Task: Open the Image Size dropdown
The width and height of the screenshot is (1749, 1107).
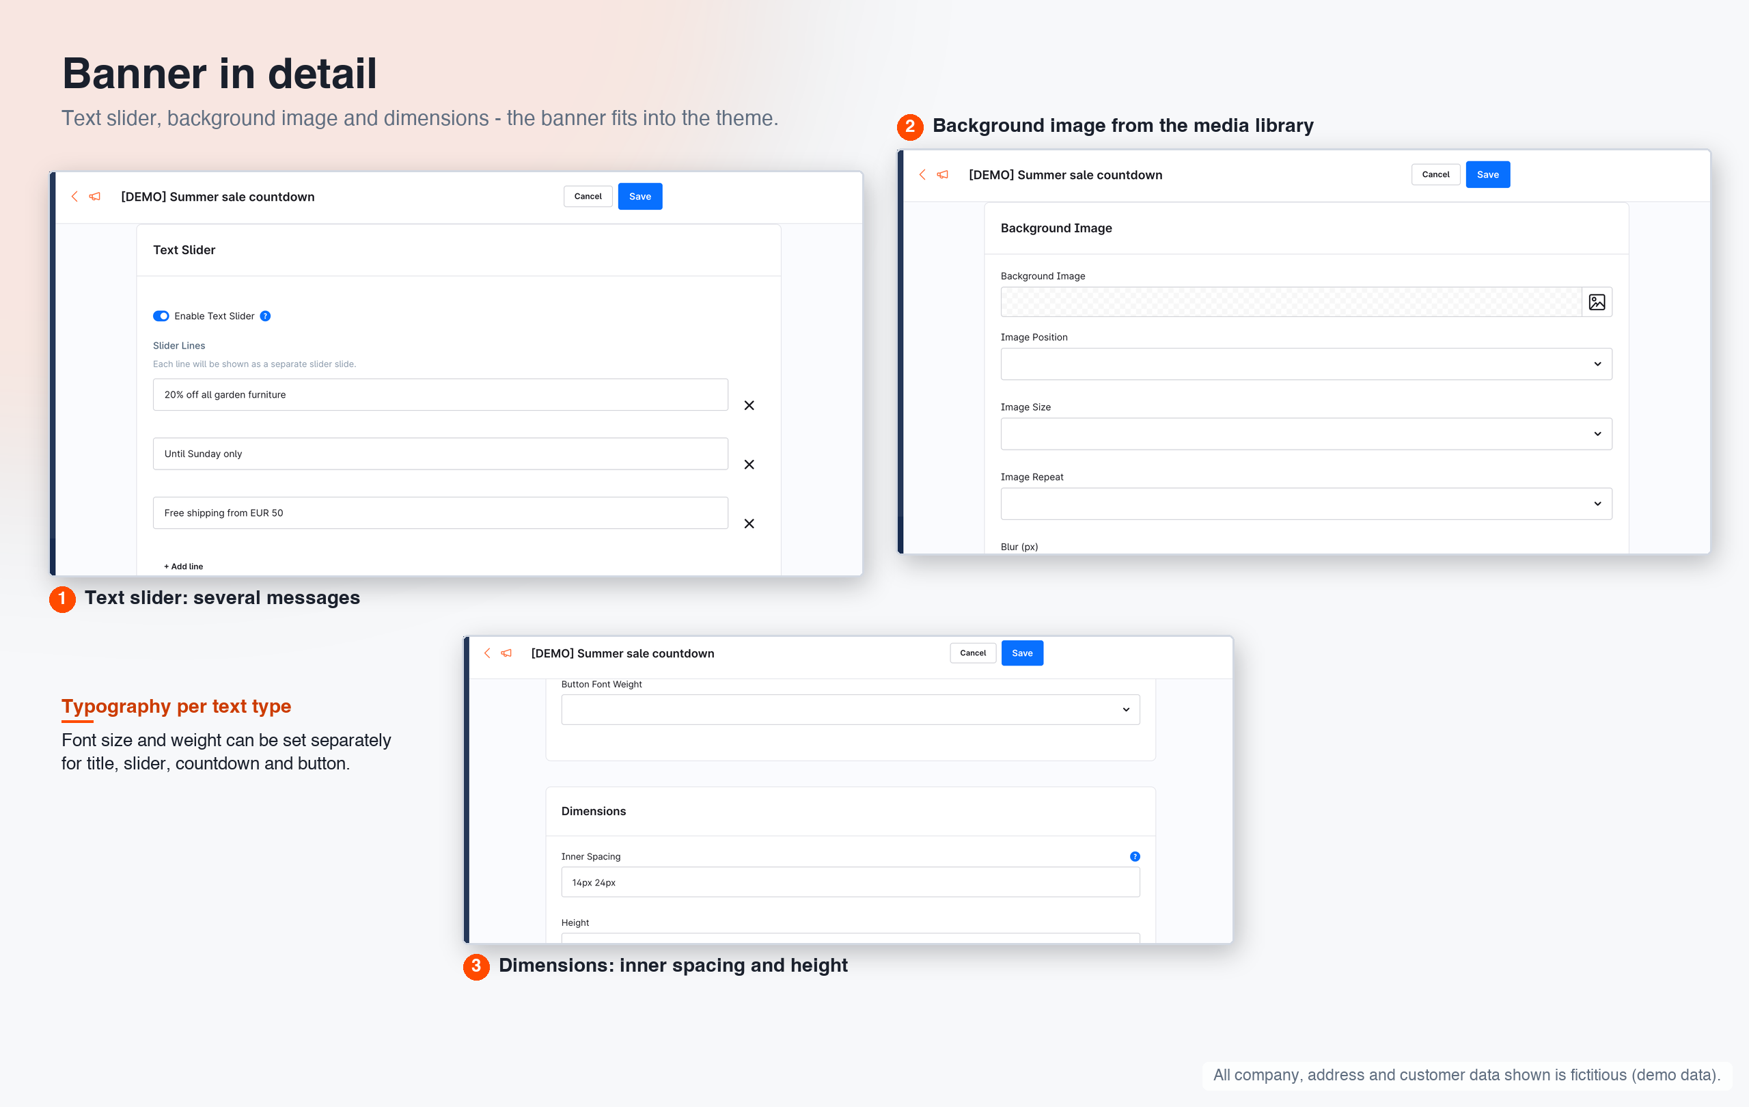Action: tap(1306, 434)
